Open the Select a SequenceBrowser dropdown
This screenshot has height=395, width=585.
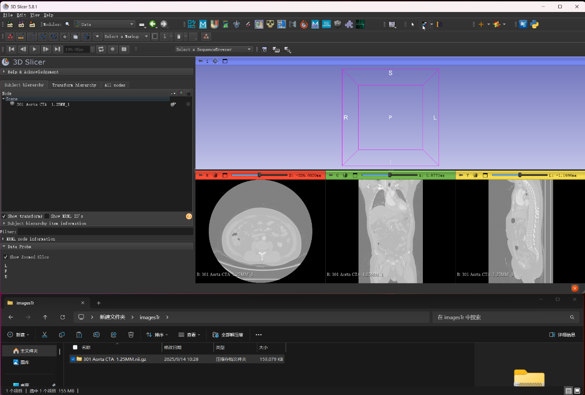[214, 49]
